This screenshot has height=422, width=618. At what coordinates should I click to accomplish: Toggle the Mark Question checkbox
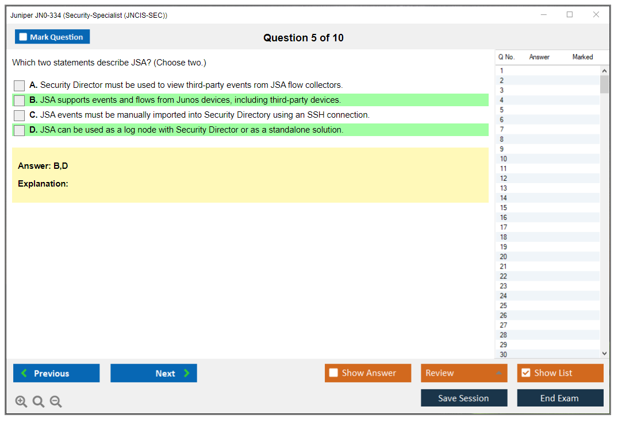pos(24,37)
